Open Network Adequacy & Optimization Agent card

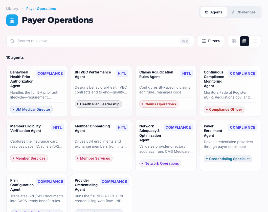pos(166,145)
